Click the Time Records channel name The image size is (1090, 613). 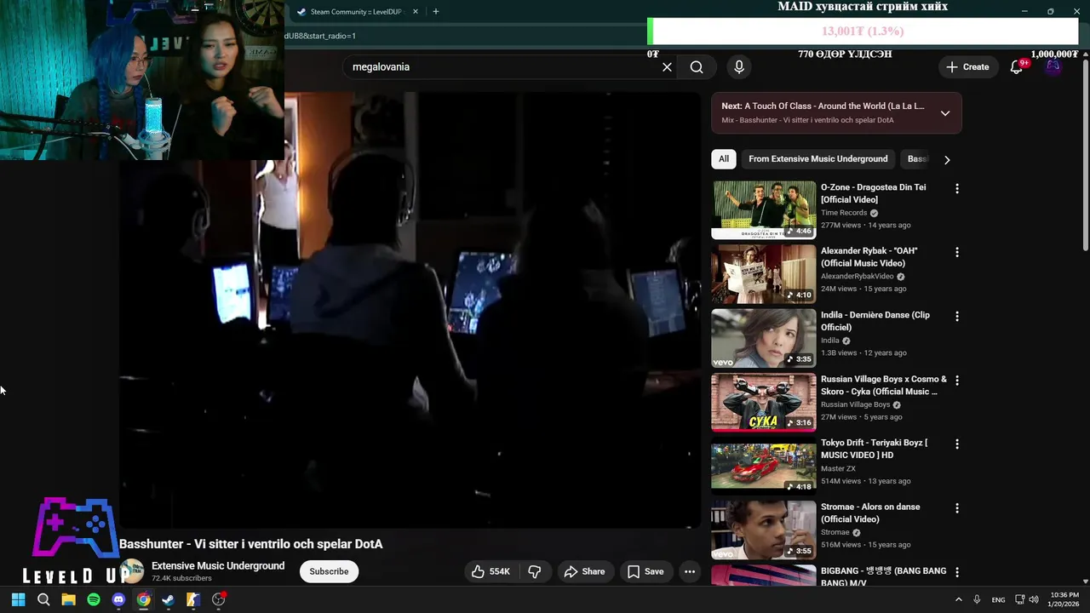click(x=844, y=213)
